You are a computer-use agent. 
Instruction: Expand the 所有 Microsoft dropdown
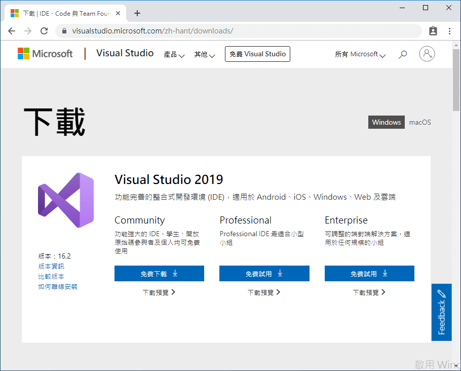tap(360, 54)
